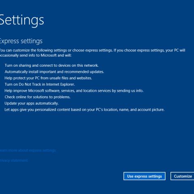Click the 'Internet Explorer' words

60,84
